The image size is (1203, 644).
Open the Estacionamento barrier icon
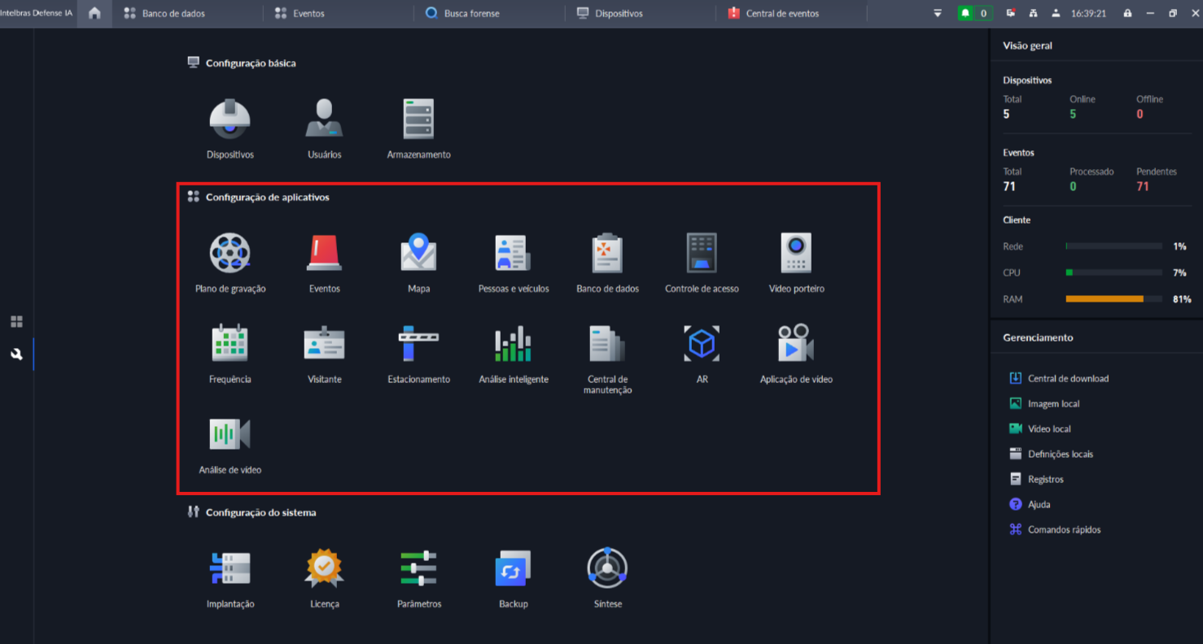coord(418,344)
